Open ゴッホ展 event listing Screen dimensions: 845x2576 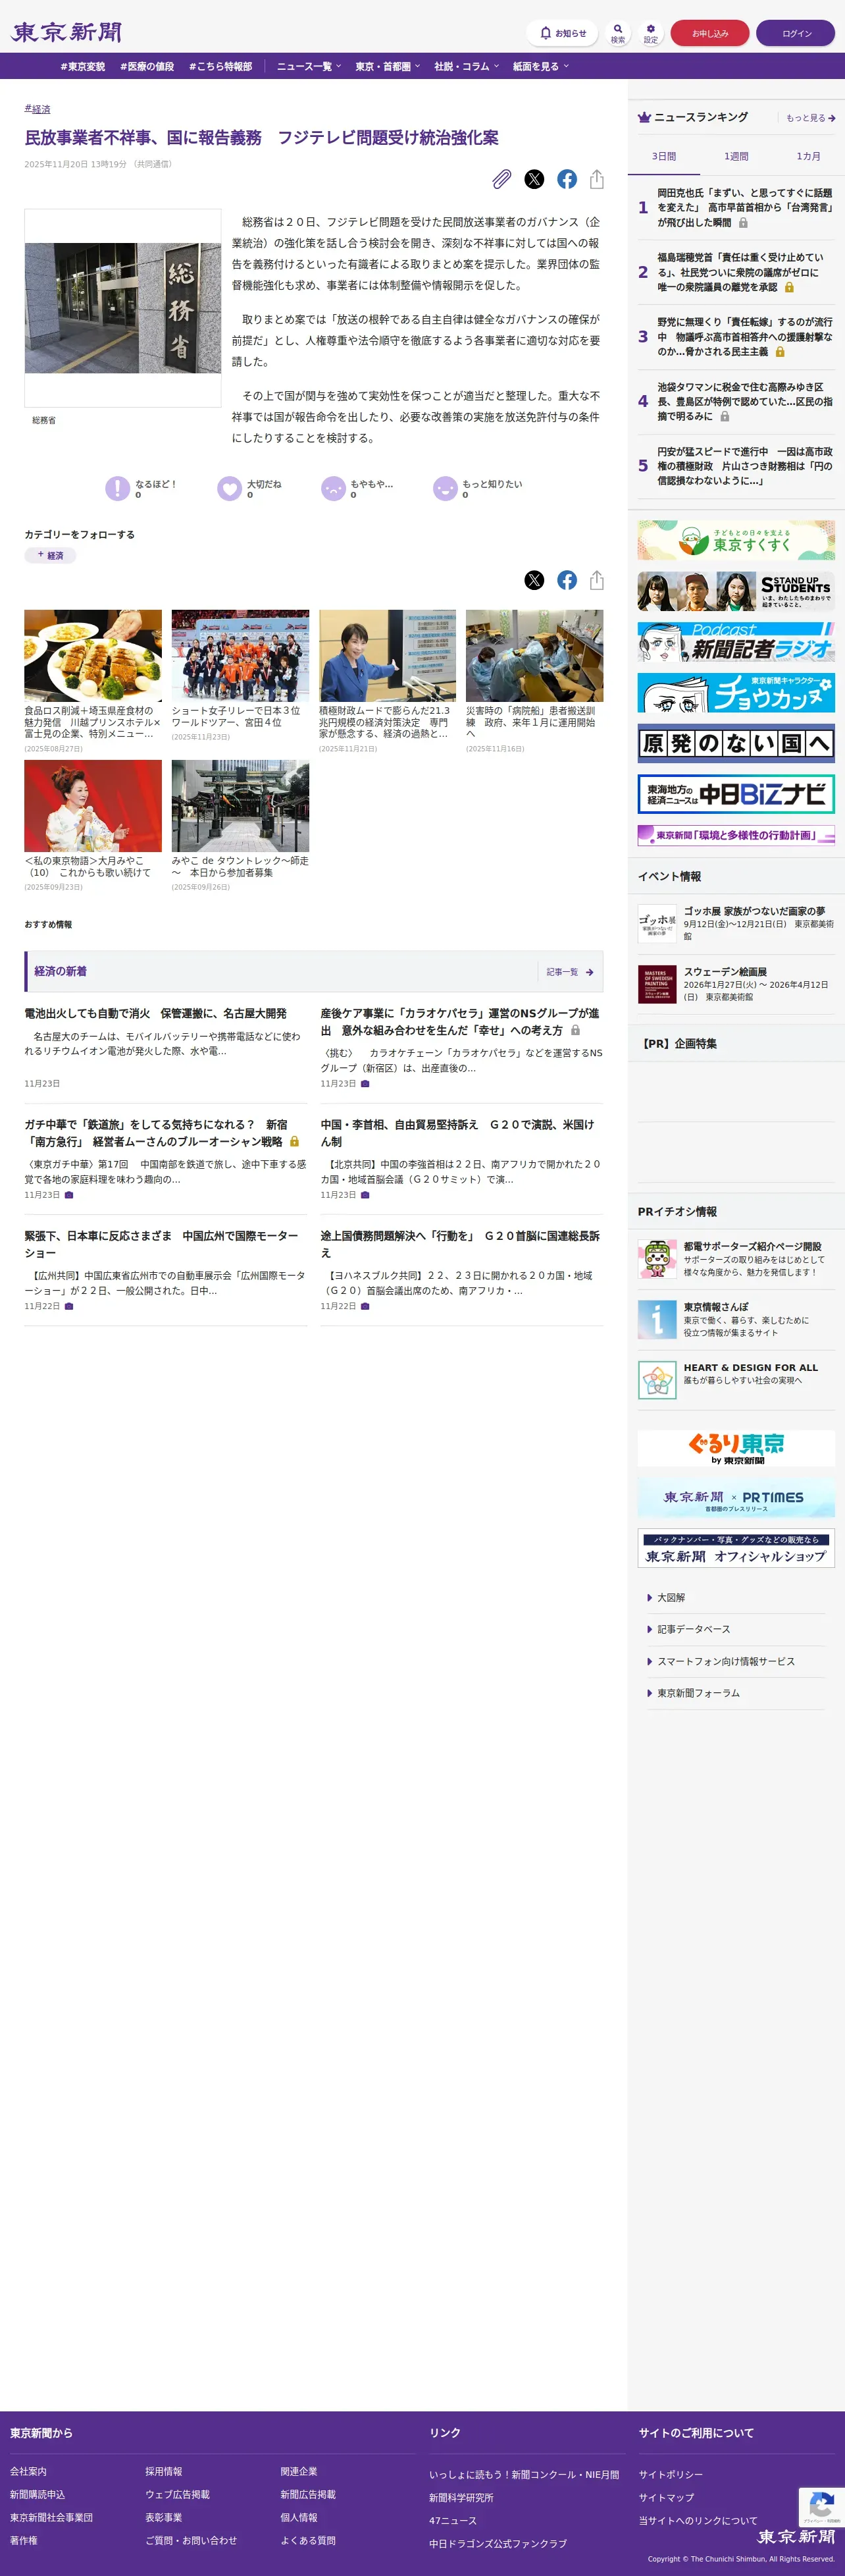(736, 924)
